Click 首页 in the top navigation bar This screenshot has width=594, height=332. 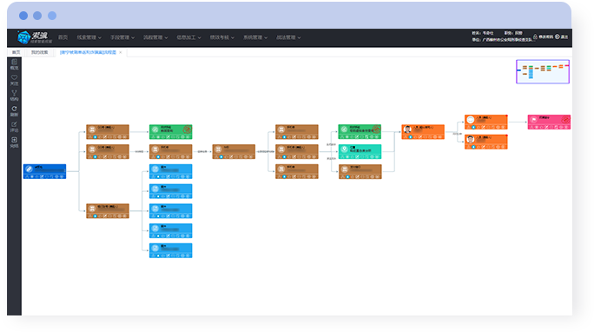click(63, 37)
